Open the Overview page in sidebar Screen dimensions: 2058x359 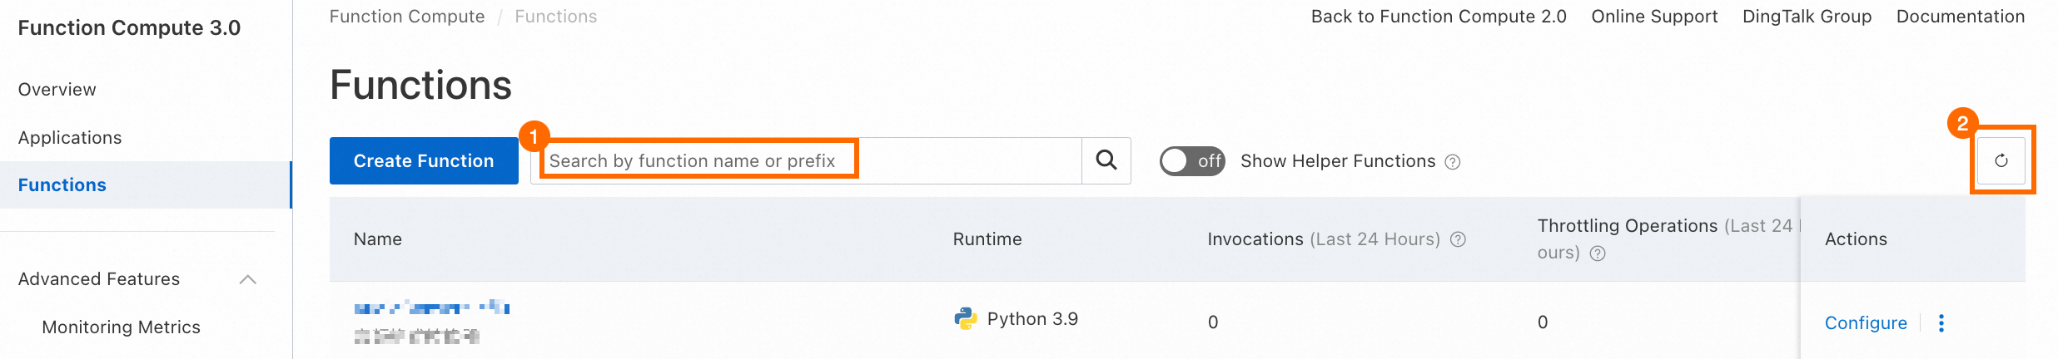tap(57, 90)
